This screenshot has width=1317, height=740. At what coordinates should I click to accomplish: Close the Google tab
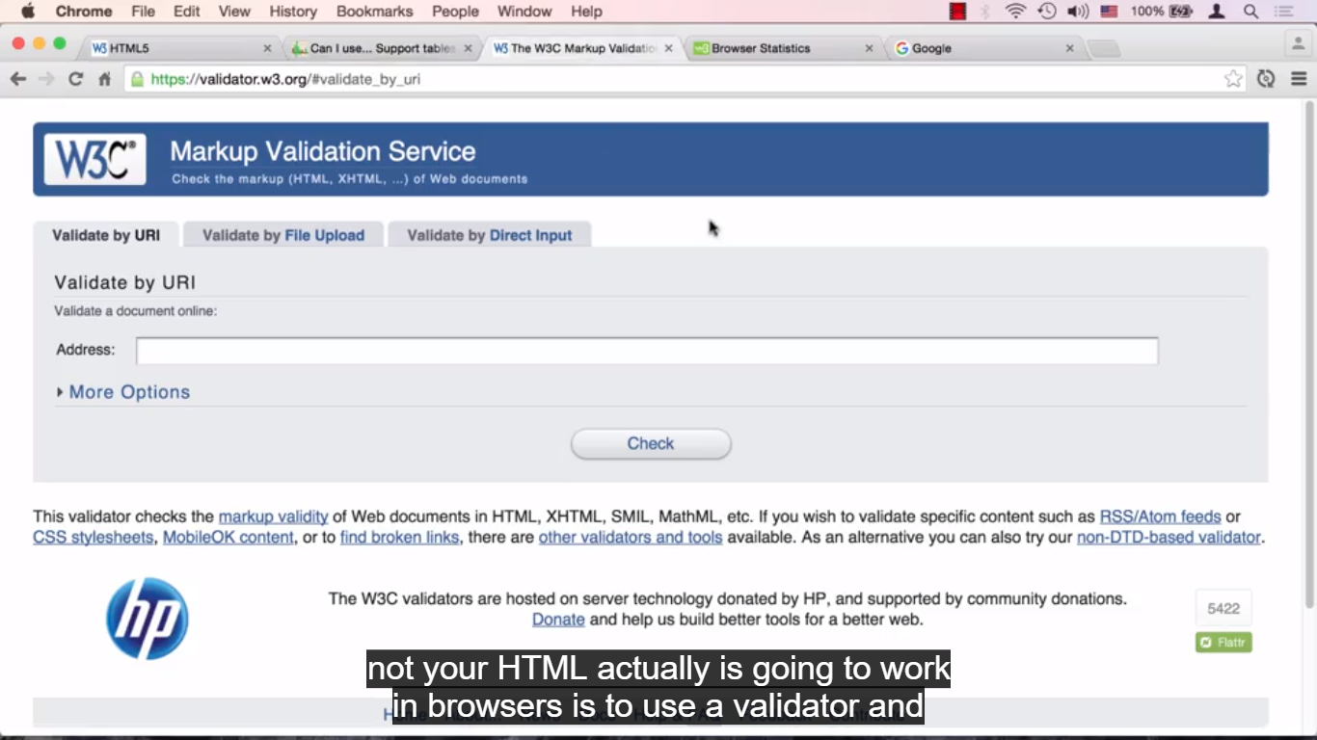point(1070,48)
